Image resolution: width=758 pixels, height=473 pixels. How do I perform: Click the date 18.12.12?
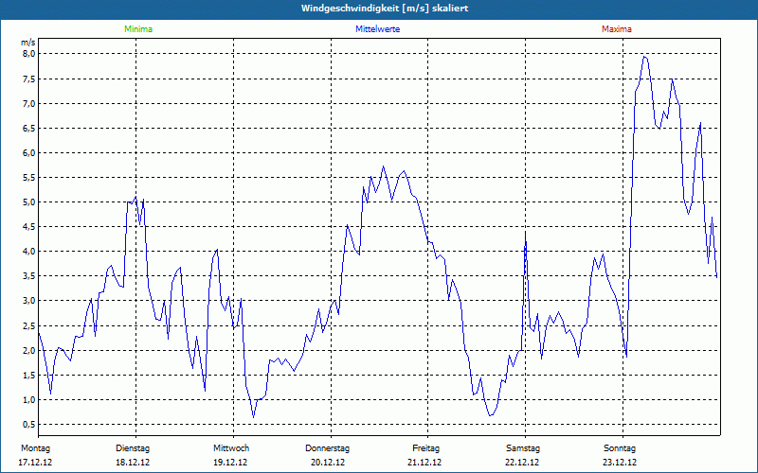133,463
